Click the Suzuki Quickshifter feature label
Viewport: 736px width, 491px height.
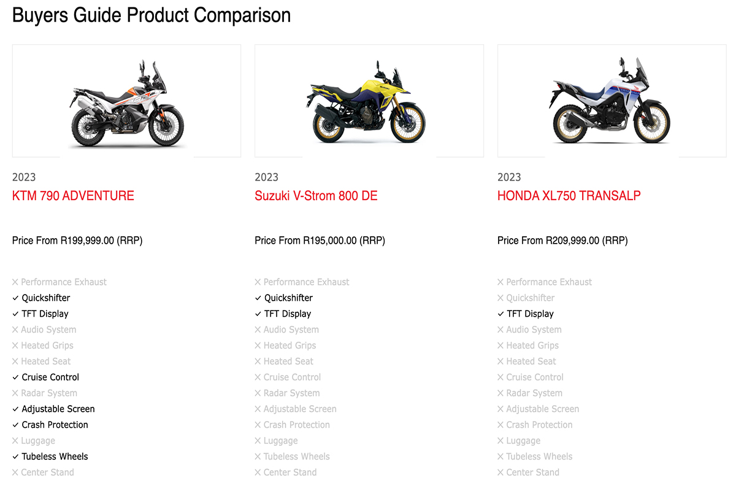click(x=288, y=298)
